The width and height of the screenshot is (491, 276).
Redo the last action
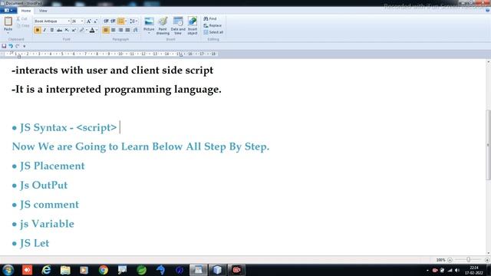(18, 46)
